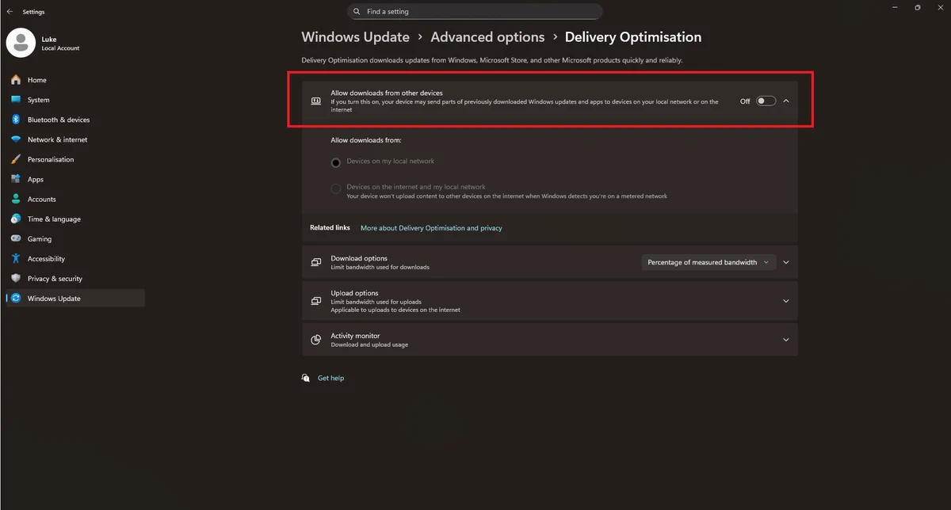
Task: Click the Time & language globe icon
Action: [x=16, y=219]
